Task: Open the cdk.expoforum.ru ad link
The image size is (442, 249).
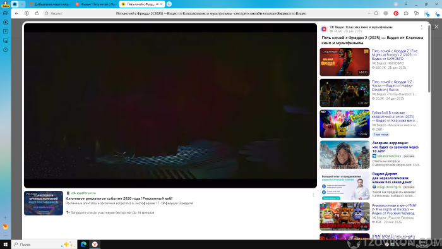Action: [x=83, y=193]
